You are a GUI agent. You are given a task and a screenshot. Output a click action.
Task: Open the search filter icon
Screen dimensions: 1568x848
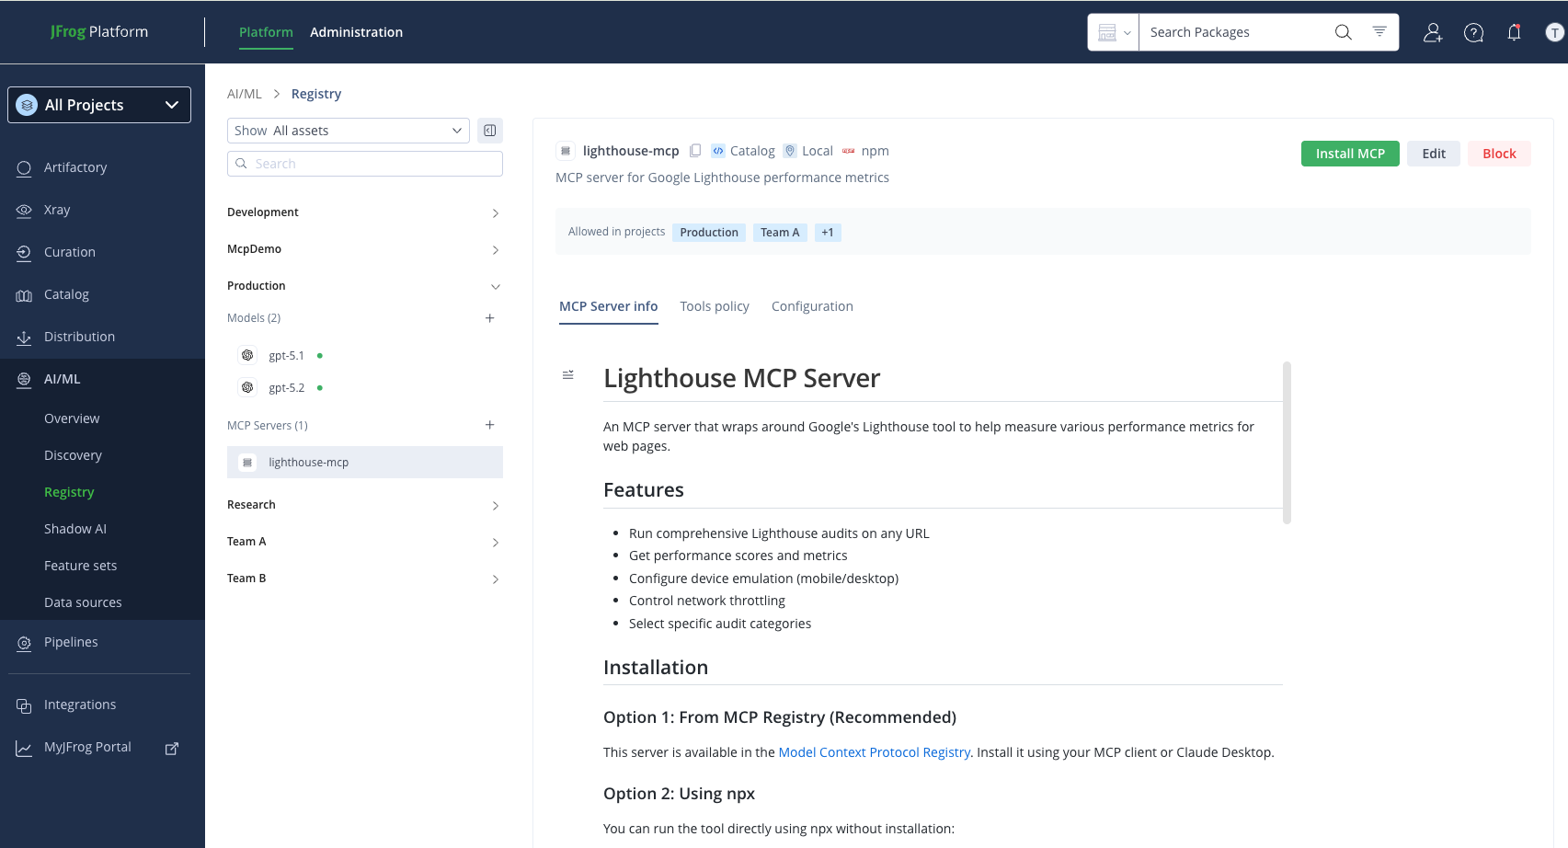click(x=1379, y=31)
